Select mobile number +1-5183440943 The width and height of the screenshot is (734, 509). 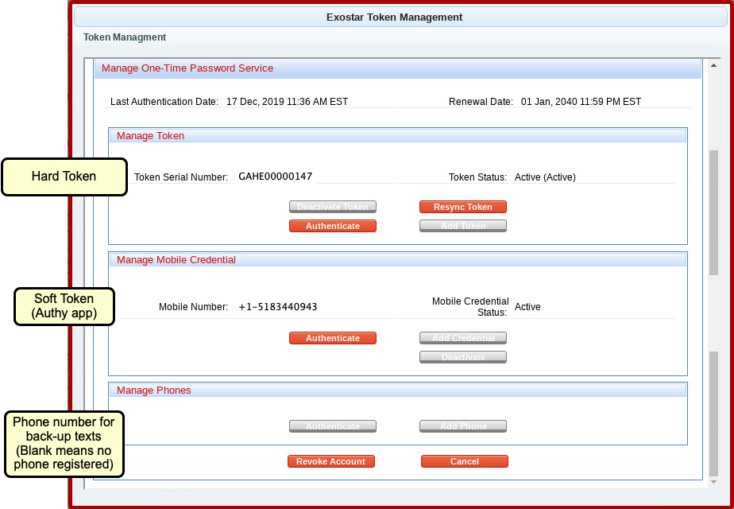click(x=277, y=307)
